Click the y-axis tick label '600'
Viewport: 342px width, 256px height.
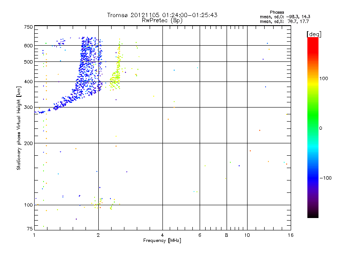pyautogui.click(x=28, y=46)
